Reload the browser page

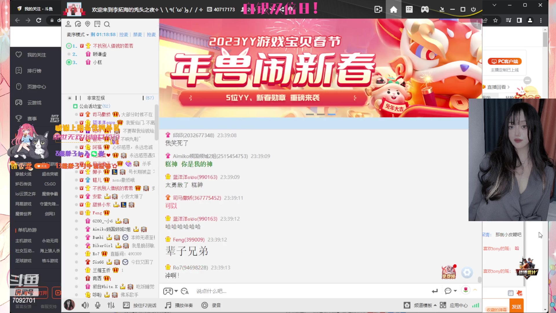(x=39, y=20)
